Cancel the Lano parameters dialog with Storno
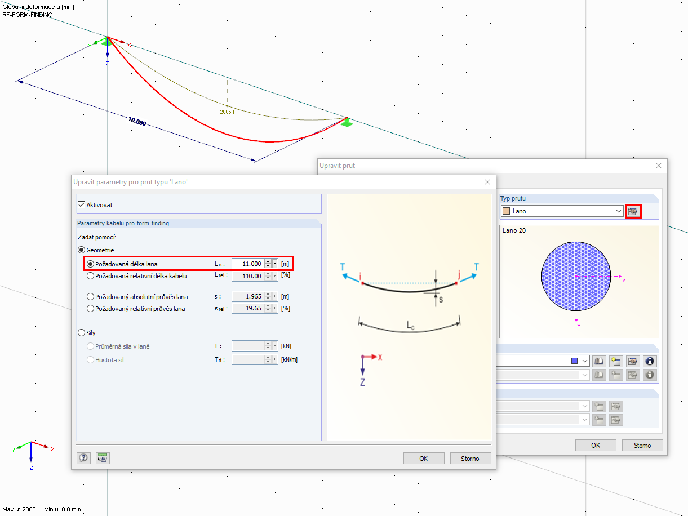Image resolution: width=688 pixels, height=516 pixels. [470, 458]
